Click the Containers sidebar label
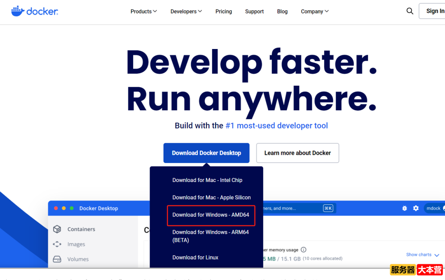445x280 pixels. tap(81, 229)
